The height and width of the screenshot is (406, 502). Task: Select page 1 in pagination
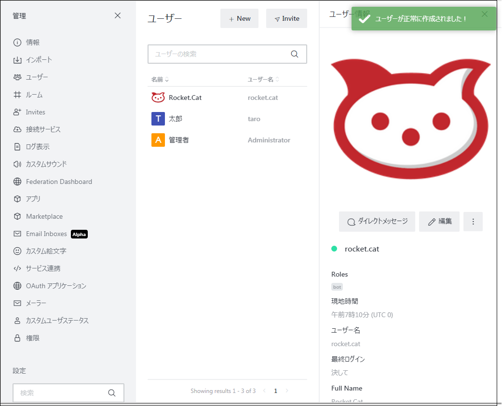[276, 391]
